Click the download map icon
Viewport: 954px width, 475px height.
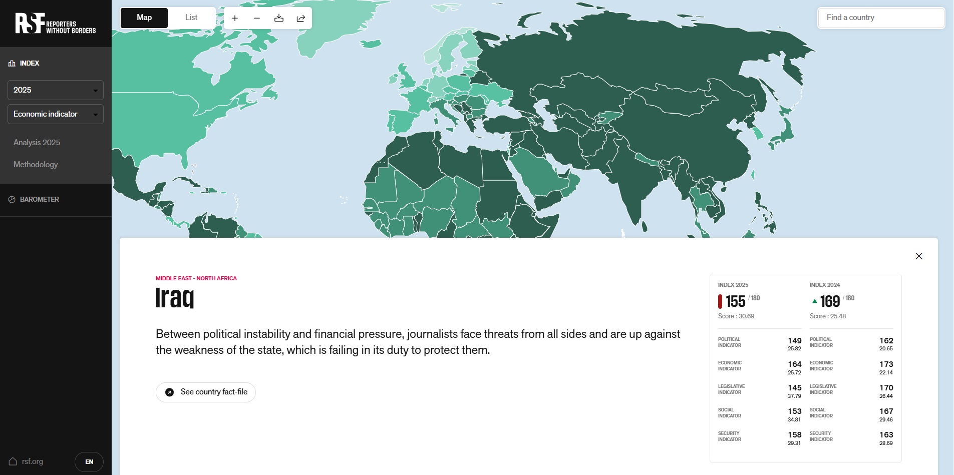pyautogui.click(x=279, y=18)
